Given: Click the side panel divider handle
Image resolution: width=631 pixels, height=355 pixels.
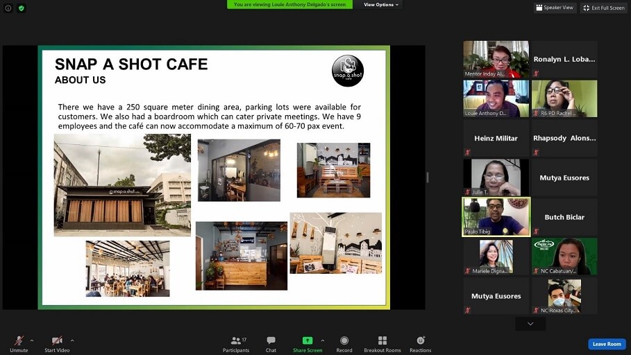Looking at the screenshot, I should click(x=428, y=177).
